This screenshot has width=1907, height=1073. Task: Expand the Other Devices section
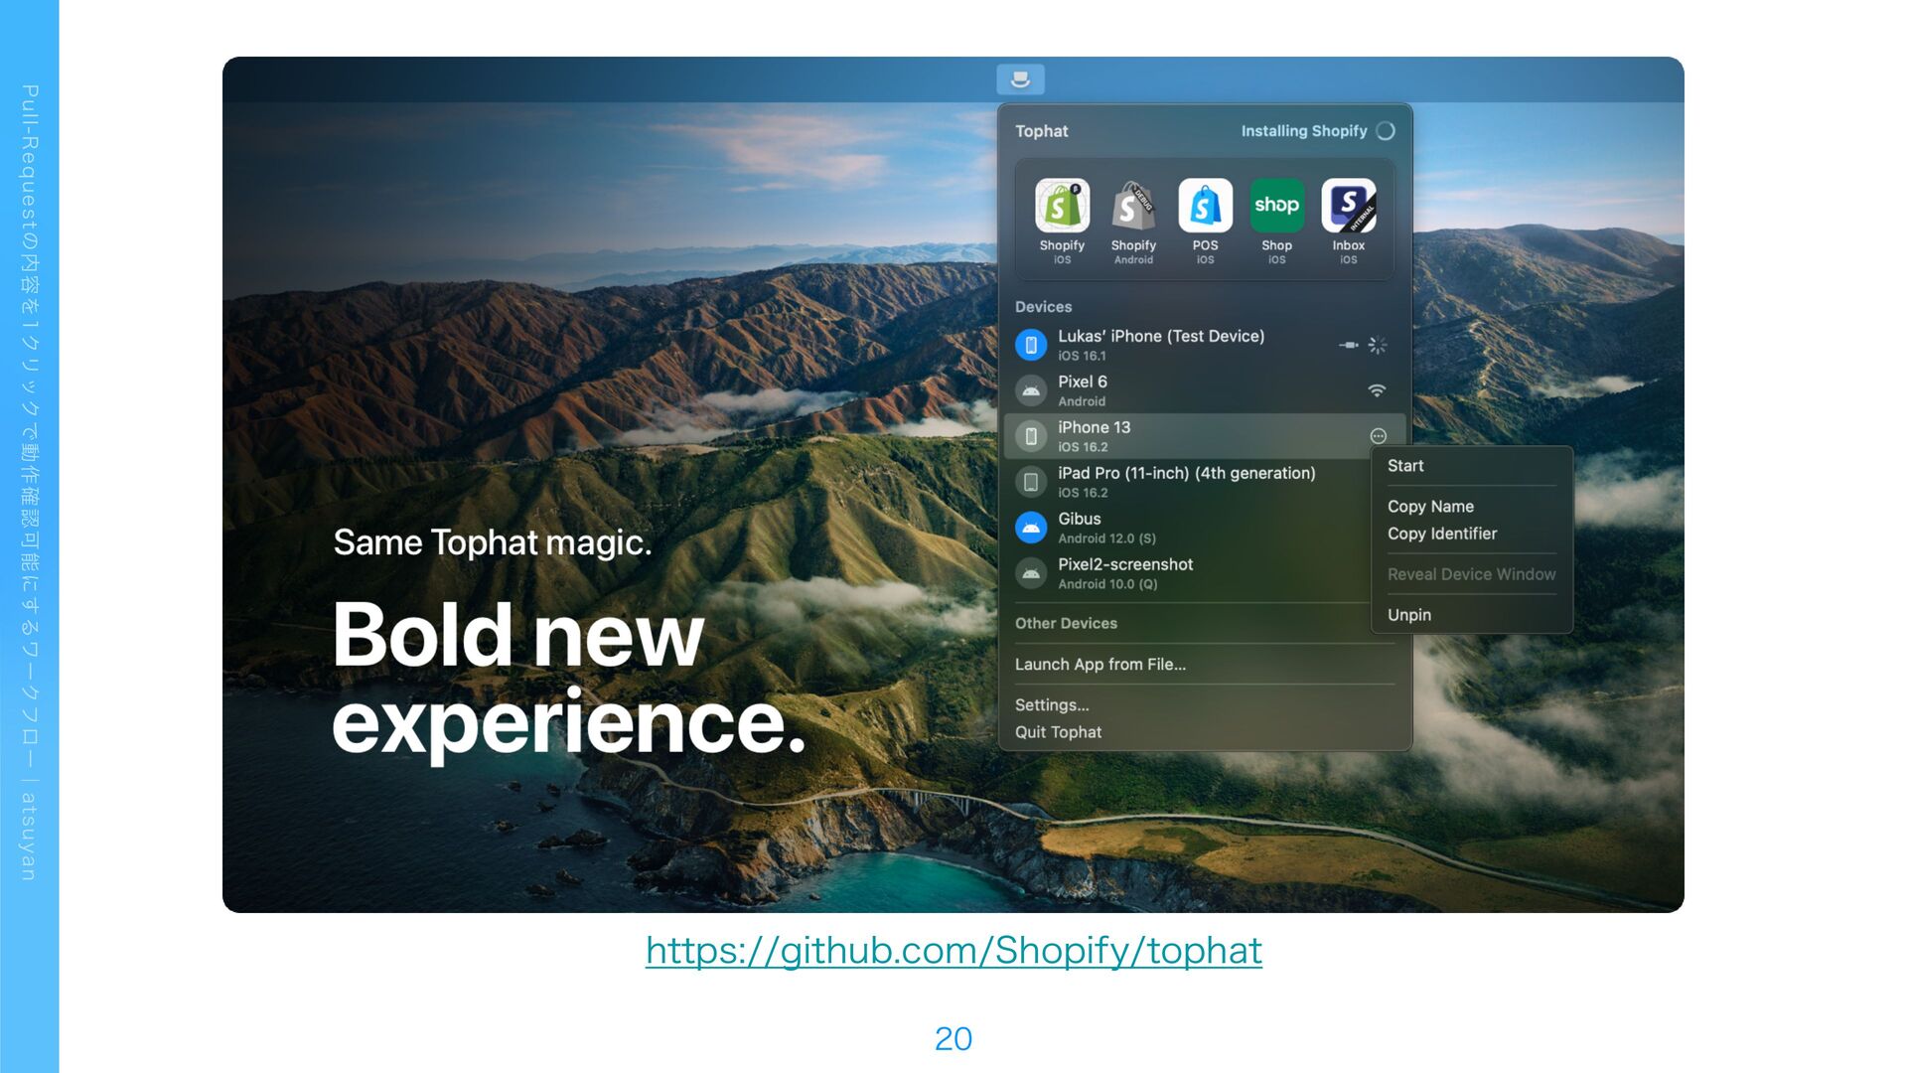click(1066, 623)
